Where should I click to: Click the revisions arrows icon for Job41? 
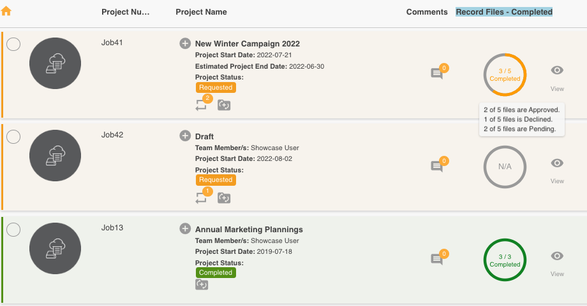coord(202,106)
